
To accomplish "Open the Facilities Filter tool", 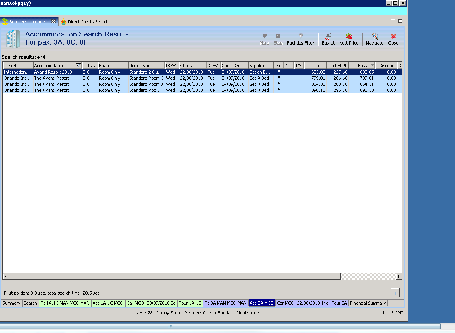I will point(300,39).
